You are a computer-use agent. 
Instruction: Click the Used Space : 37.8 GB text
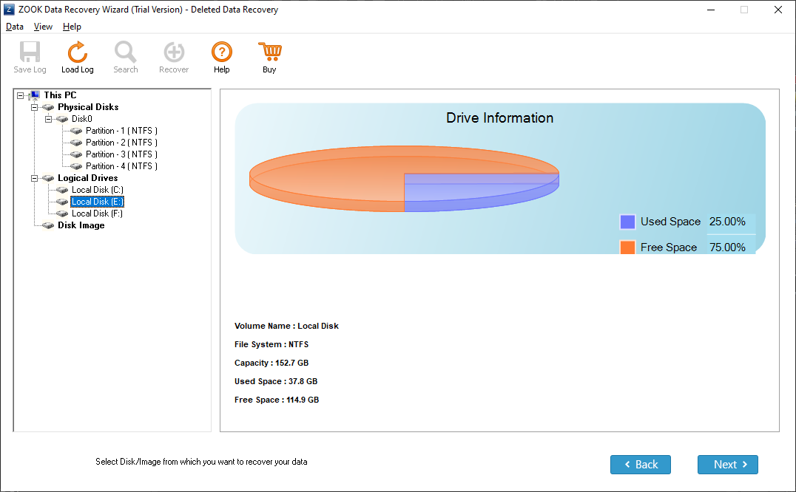tap(276, 381)
